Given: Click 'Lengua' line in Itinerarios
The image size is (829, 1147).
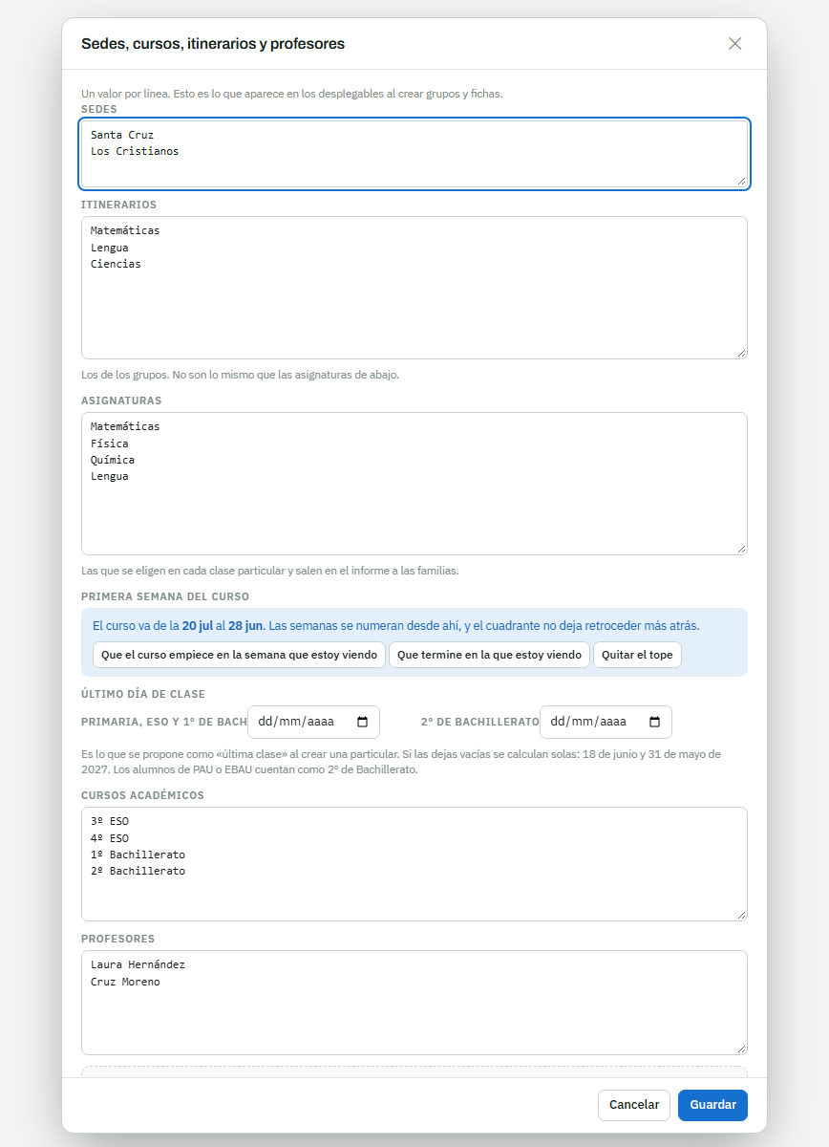Looking at the screenshot, I should [x=110, y=248].
